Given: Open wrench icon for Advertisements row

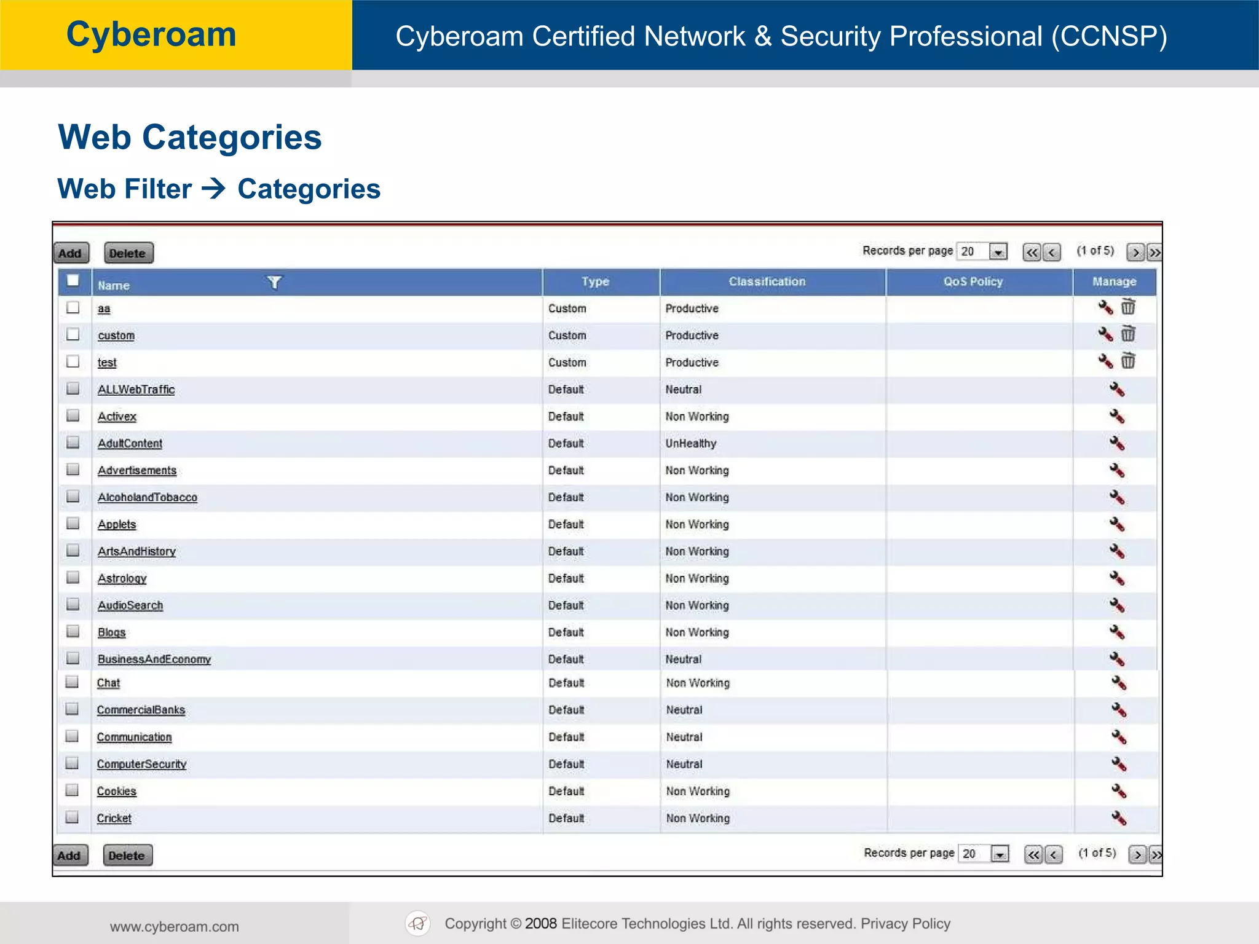Looking at the screenshot, I should click(x=1117, y=471).
